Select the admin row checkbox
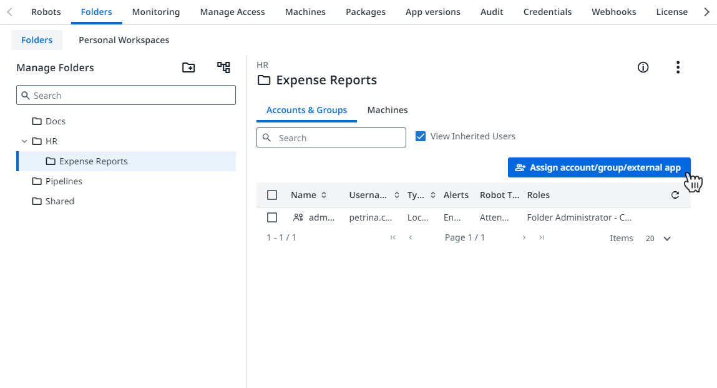717x388 pixels. click(x=272, y=217)
